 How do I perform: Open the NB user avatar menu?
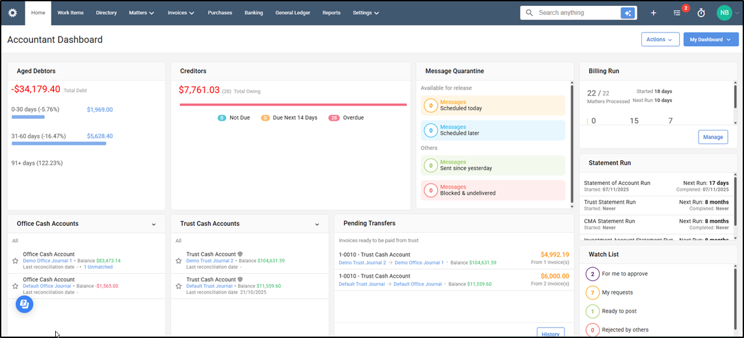tap(724, 13)
